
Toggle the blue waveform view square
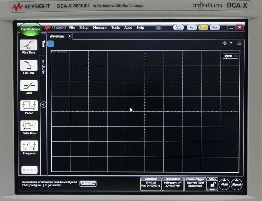point(50,44)
